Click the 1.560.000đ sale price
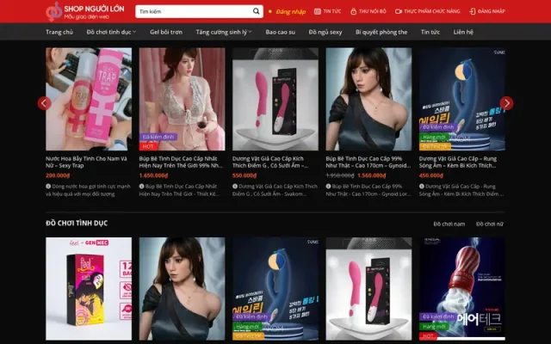This screenshot has width=551, height=344. click(371, 175)
